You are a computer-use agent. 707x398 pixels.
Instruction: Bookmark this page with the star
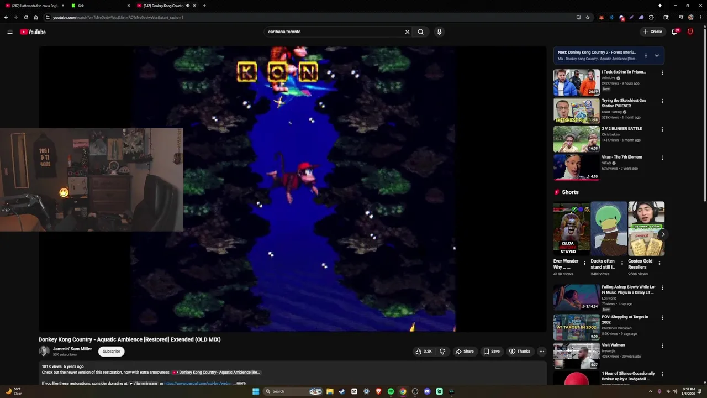588,17
